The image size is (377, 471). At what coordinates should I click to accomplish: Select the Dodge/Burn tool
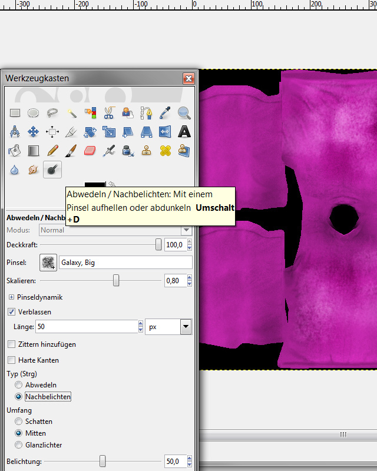pos(52,170)
